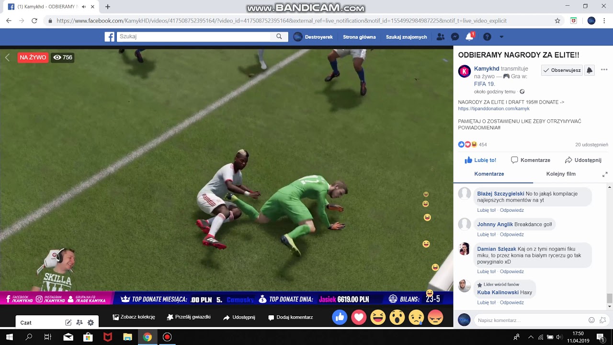Viewport: 613px width, 345px height.
Task: Send Sad crying reaction
Action: (x=416, y=317)
